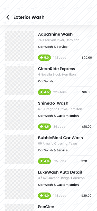Open AquaShine Wash thumbnail image
The image size is (97, 211).
pyautogui.click(x=20, y=46)
